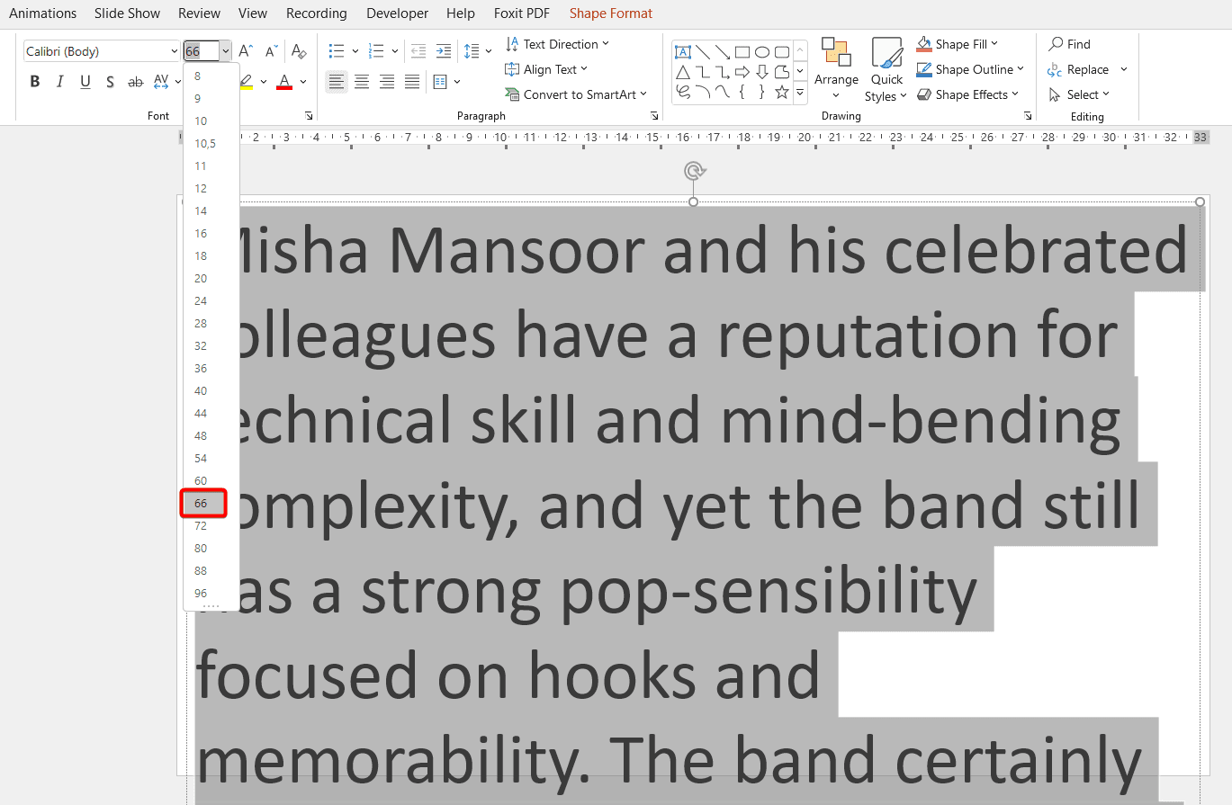Viewport: 1232px width, 805px height.
Task: Switch to the Slide Show tab
Action: (x=128, y=13)
